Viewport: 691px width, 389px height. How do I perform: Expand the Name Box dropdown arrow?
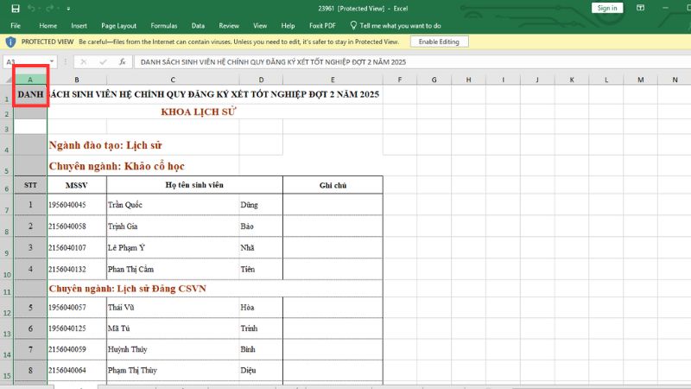click(x=52, y=62)
